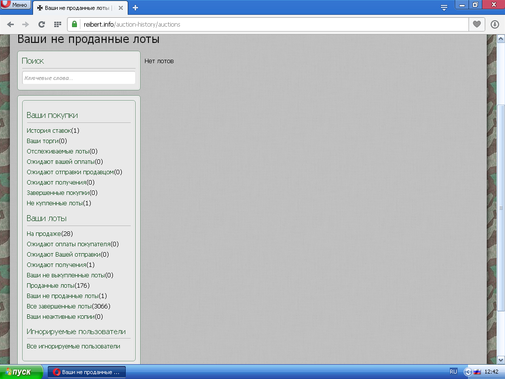Image resolution: width=505 pixels, height=379 pixels.
Task: Go forward with the browser forward arrow
Action: pos(26,25)
